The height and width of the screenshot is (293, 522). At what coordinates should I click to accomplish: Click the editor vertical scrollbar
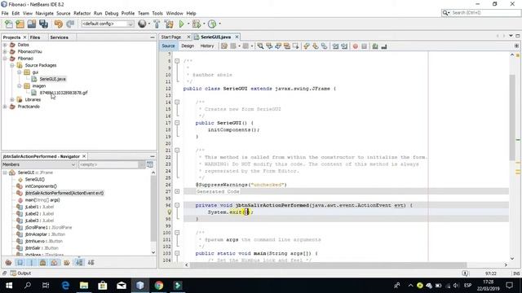pyautogui.click(x=512, y=118)
